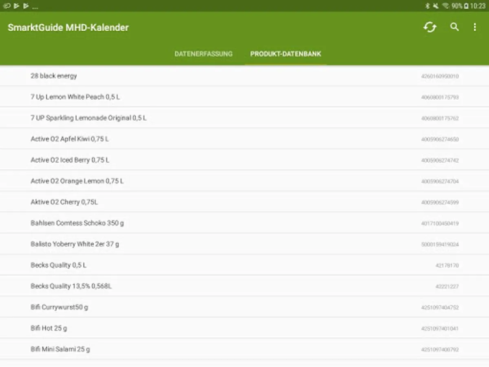Tap the SmarktGuide MHD-Kalender title
The height and width of the screenshot is (367, 489).
[68, 28]
